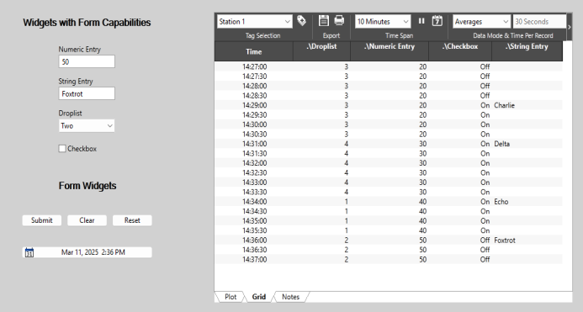
Task: Click the tag selection icon
Action: tap(301, 21)
